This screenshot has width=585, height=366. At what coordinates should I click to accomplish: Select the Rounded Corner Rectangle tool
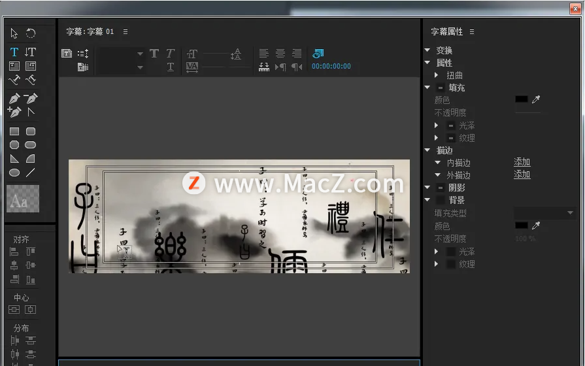point(31,131)
